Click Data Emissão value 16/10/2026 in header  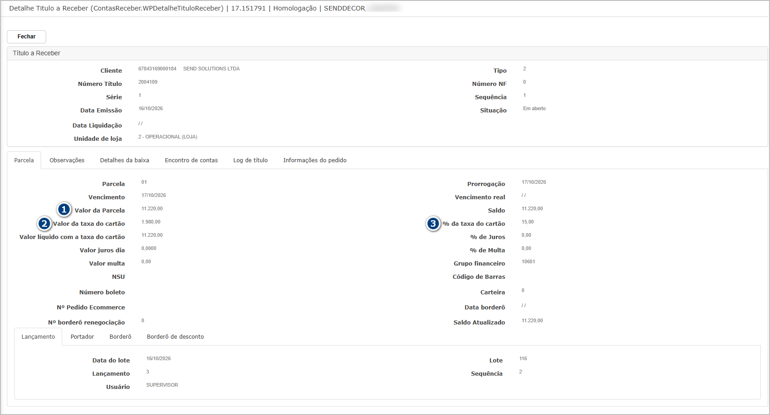coord(151,109)
